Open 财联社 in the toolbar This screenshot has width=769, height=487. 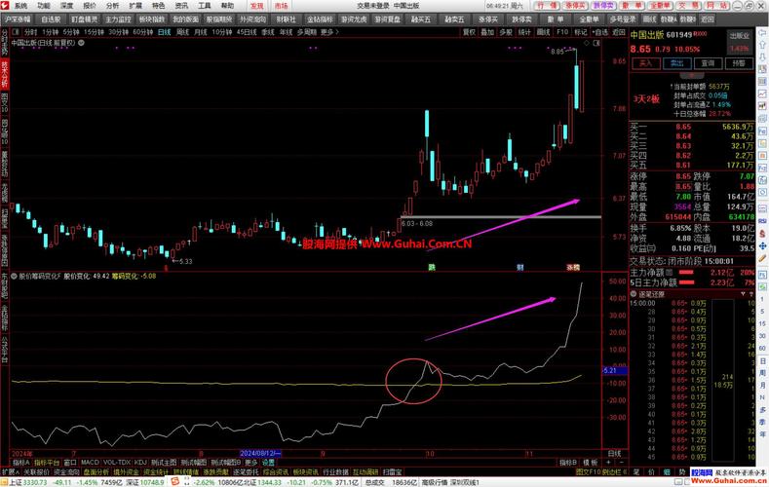[x=286, y=19]
